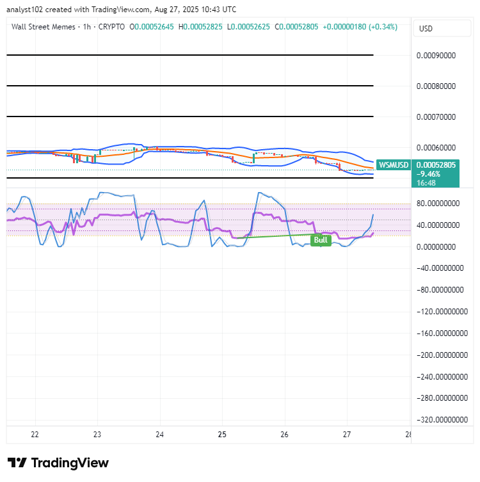Click the 'Wall Street Memes' chart title
Image resolution: width=480 pixels, height=482 pixels.
point(44,27)
